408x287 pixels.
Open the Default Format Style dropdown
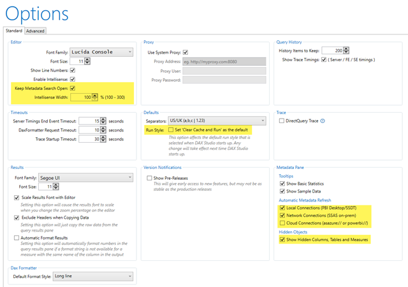93,276
